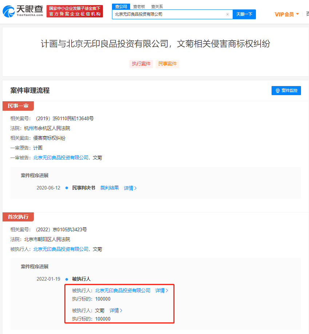Select the 民事案件 tag
Image resolution: width=309 pixels, height=334 pixels.
pos(167,64)
